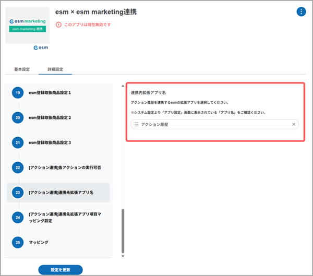
Task: Open the 連携先拡張アプリ項目マッピング設定 step label
Action: pyautogui.click(x=65, y=217)
